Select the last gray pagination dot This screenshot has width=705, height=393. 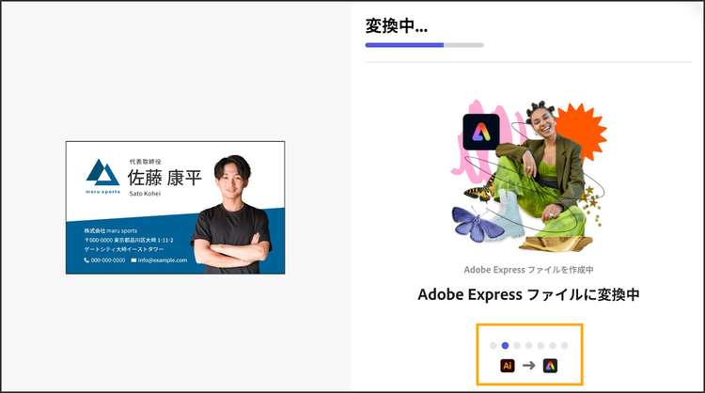tap(564, 345)
